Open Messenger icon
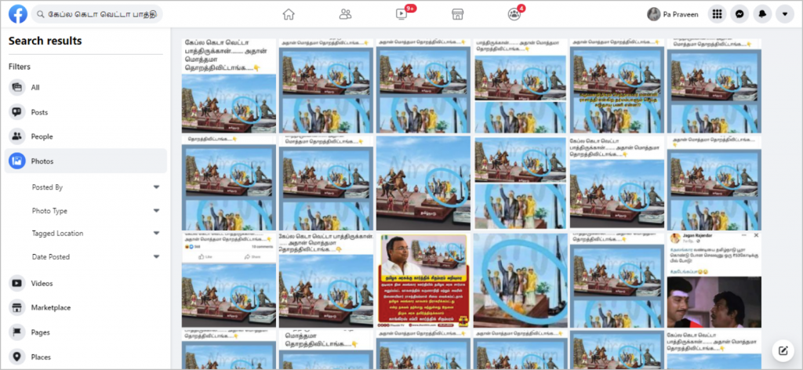 (x=739, y=14)
